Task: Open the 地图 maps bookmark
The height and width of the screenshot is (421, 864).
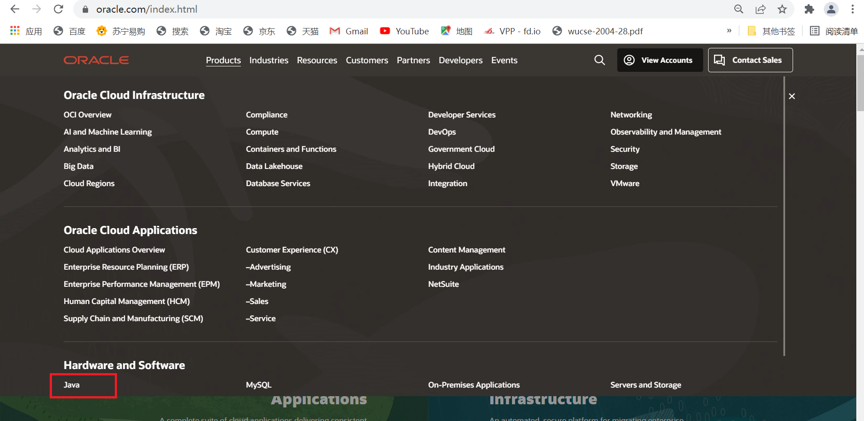Action: click(x=457, y=31)
